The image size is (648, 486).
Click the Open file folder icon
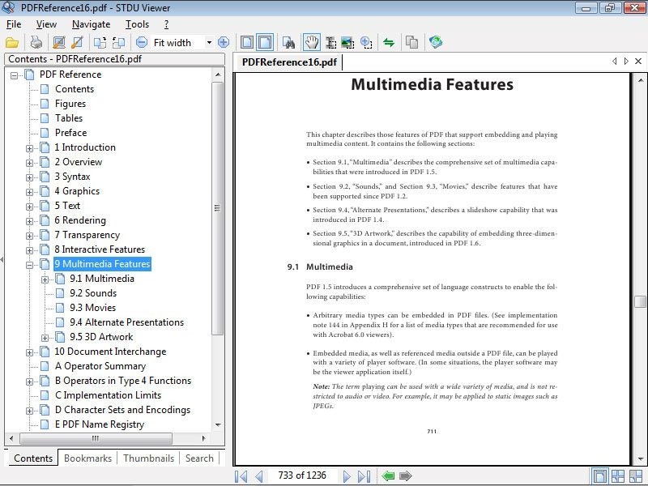click(x=12, y=42)
